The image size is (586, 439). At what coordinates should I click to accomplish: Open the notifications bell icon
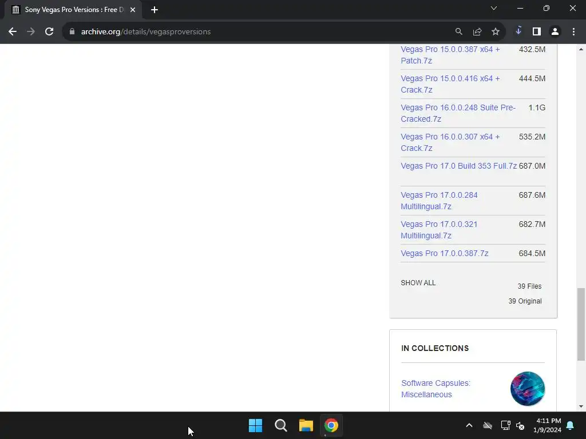click(x=571, y=425)
